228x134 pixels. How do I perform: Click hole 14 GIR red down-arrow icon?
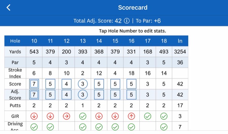tap(99, 116)
